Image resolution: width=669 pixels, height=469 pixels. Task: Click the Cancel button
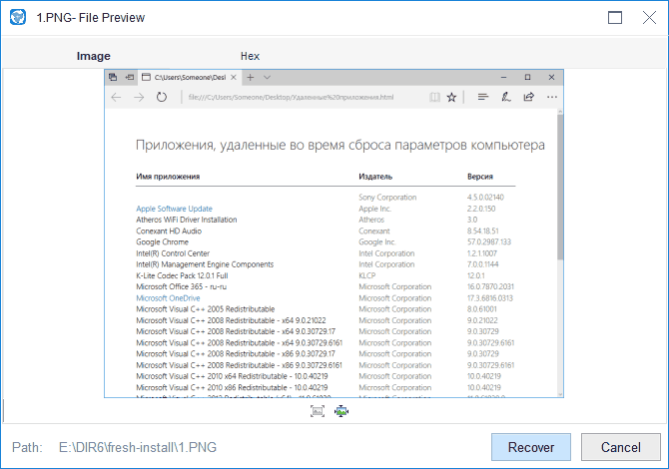coord(620,447)
